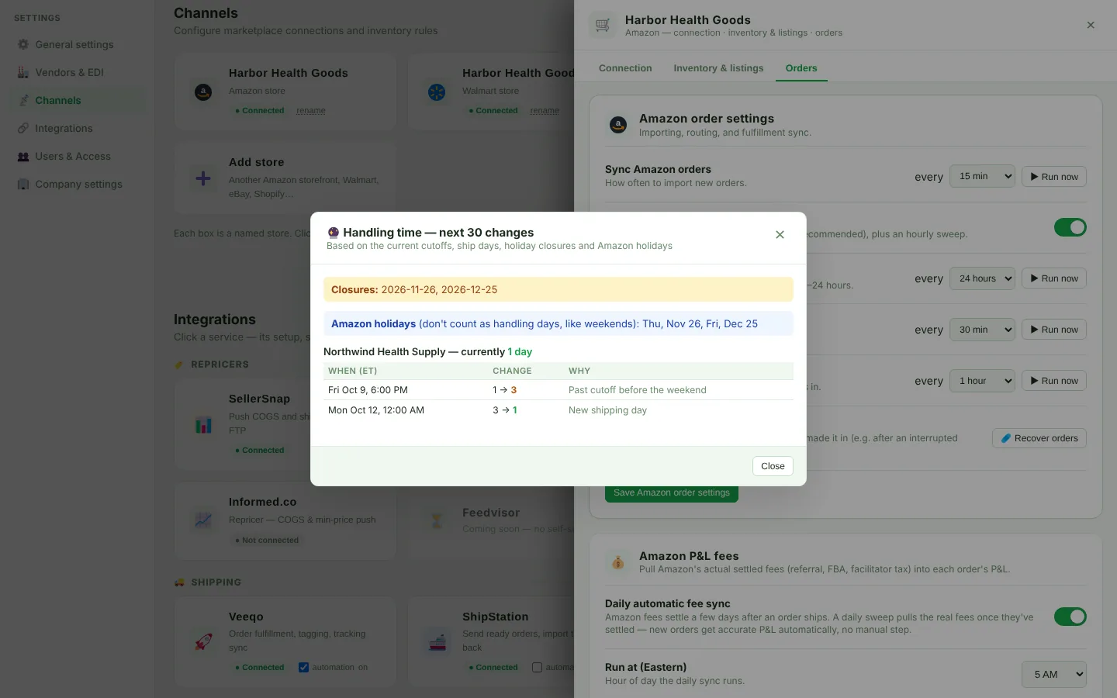1117x698 pixels.
Task: Open Users & Access people icon
Action: 23,156
